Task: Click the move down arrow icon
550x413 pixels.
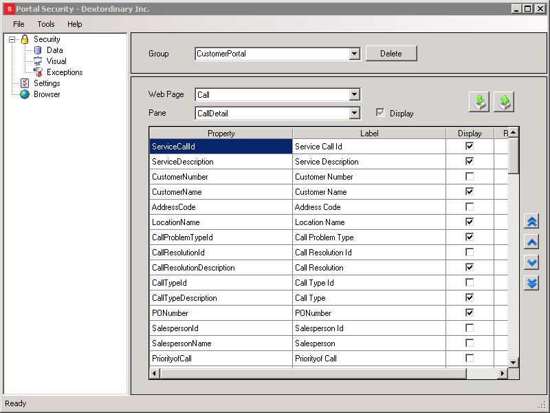Action: pos(531,263)
